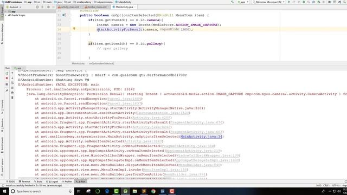The image size is (347, 195).
Task: Click the override gutter icon beside onOptionsItemSelected
Action: point(64,15)
